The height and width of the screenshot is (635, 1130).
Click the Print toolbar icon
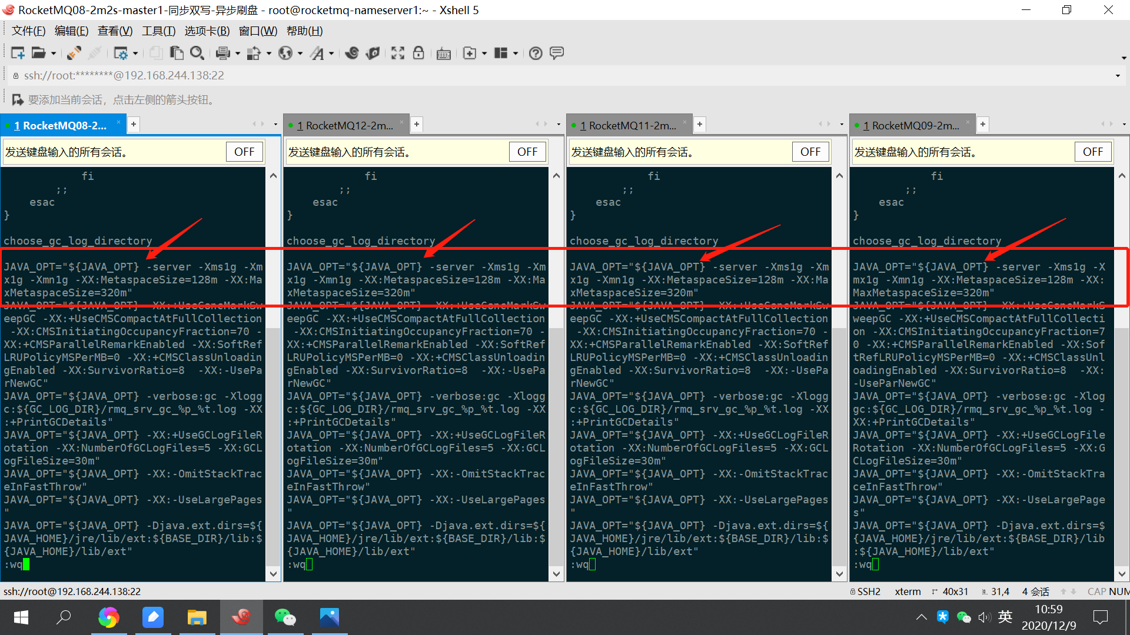tap(222, 53)
